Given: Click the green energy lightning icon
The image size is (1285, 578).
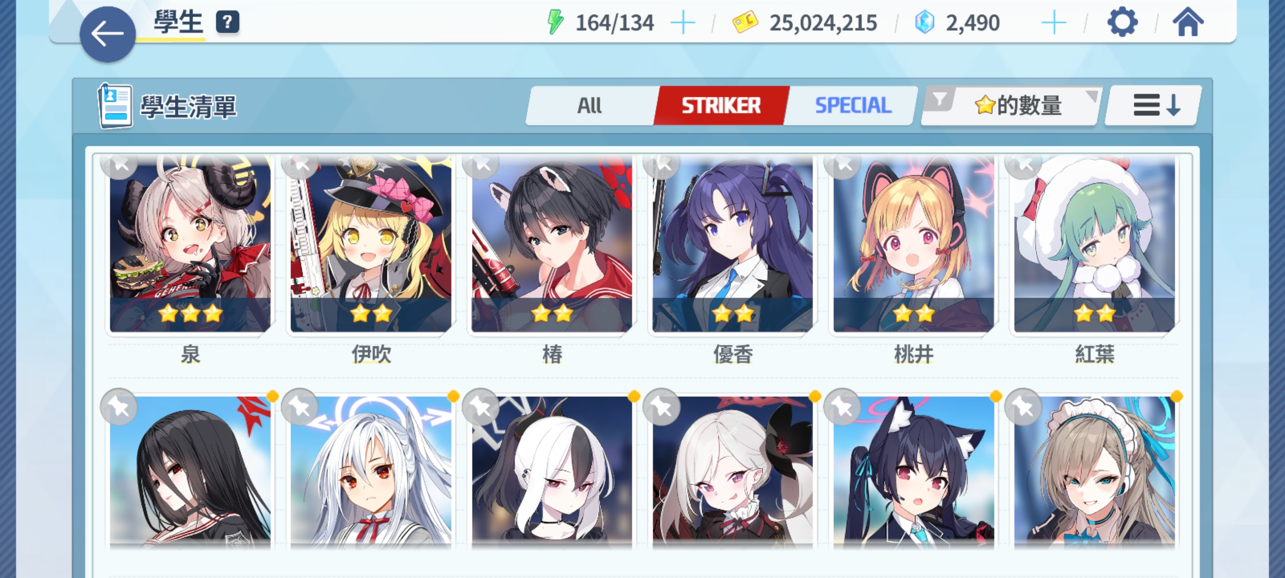Looking at the screenshot, I should coord(555,22).
